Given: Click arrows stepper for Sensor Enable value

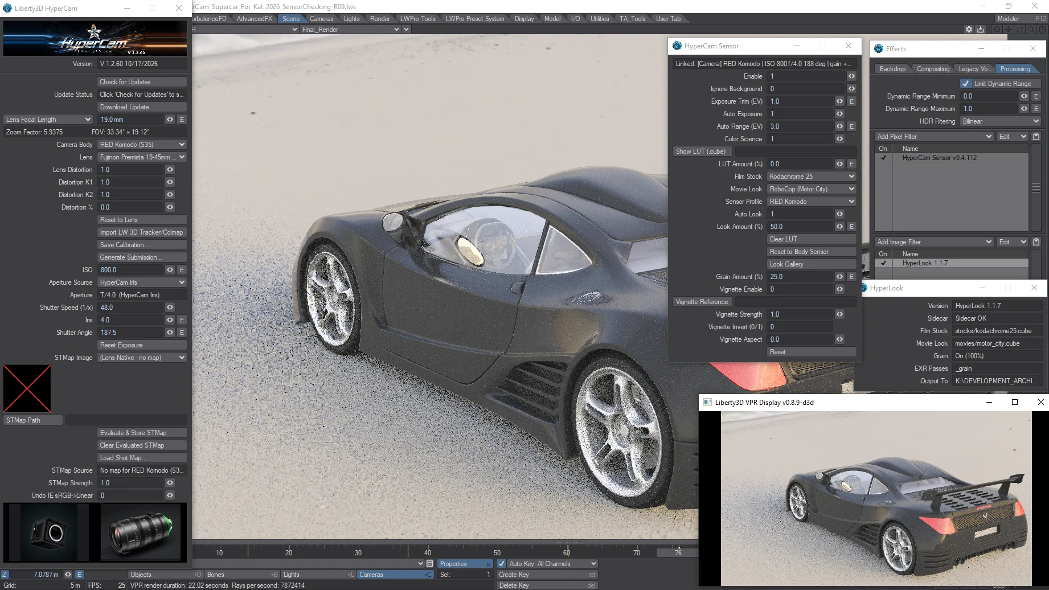Looking at the screenshot, I should click(851, 76).
